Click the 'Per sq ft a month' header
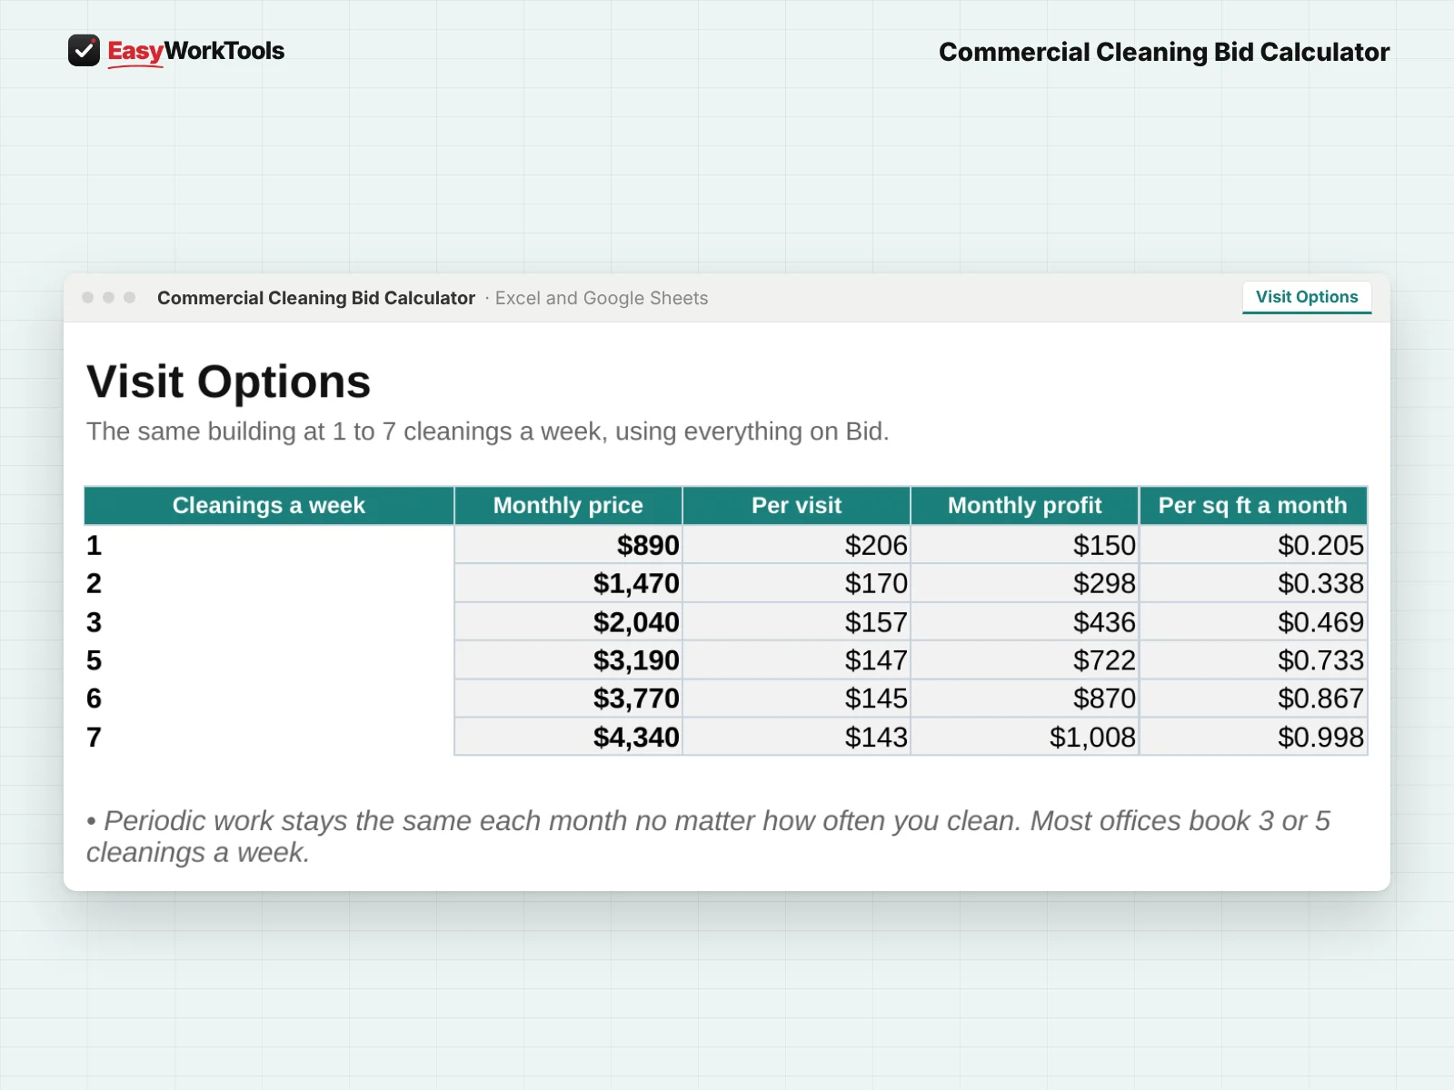This screenshot has width=1454, height=1090. (1253, 506)
